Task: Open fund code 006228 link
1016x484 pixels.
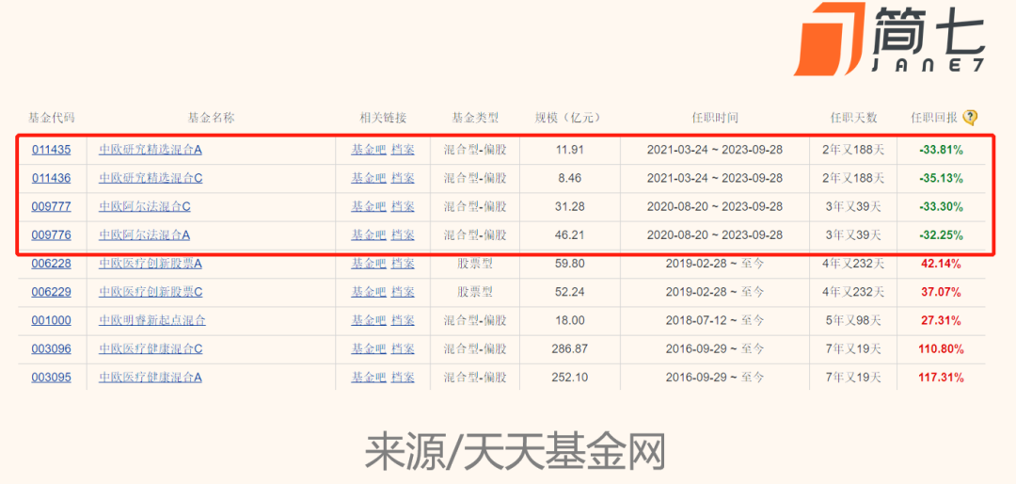Action: point(51,264)
